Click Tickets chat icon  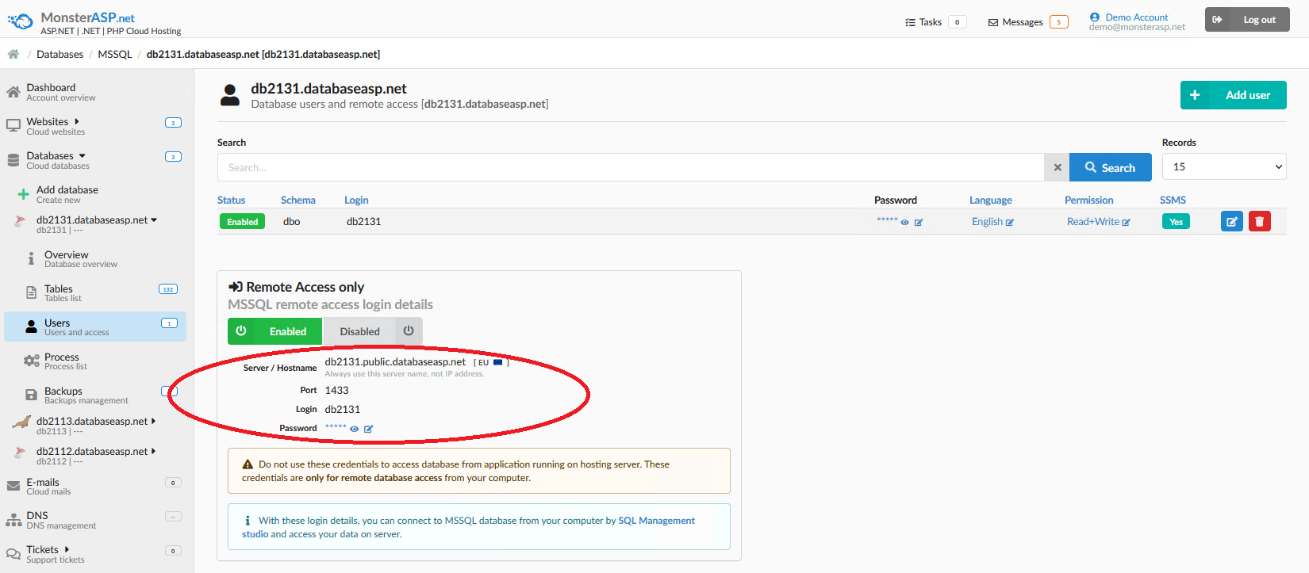(13, 553)
